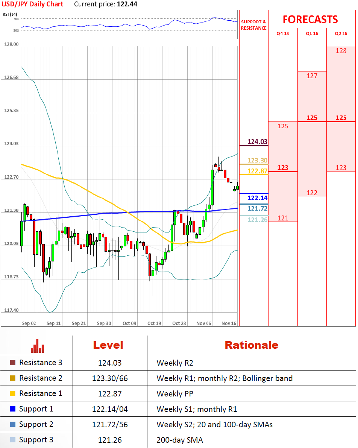
Task: Click the '122.70' y-axis price label
Action: tap(11, 177)
